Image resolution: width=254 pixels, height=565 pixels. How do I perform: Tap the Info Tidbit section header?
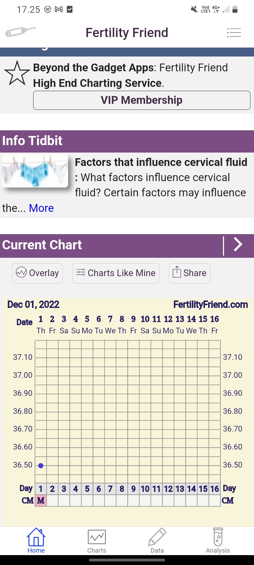pos(32,141)
